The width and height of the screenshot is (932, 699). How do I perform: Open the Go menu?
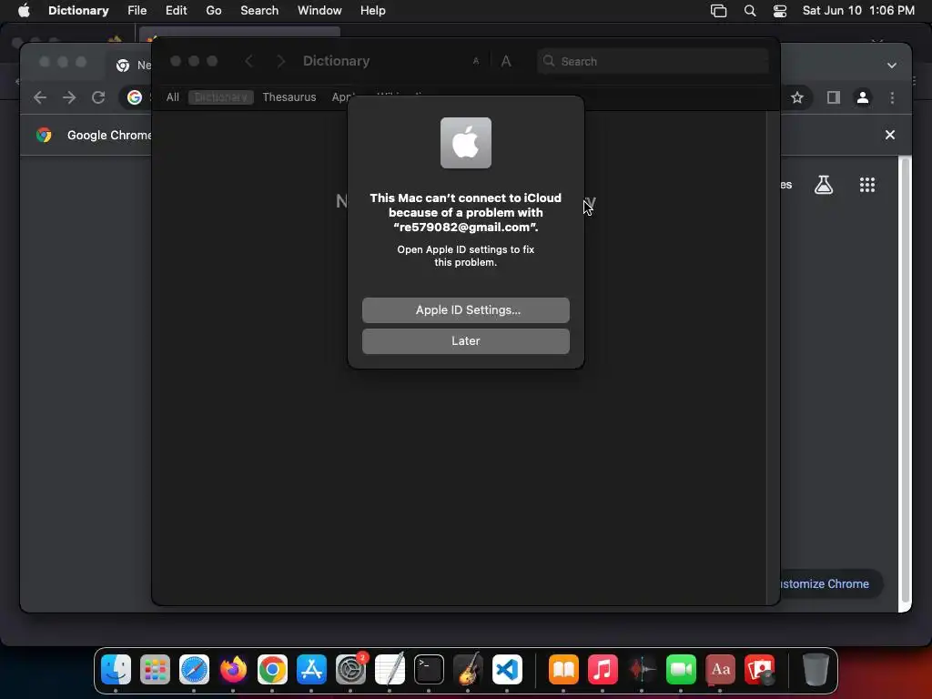213,11
